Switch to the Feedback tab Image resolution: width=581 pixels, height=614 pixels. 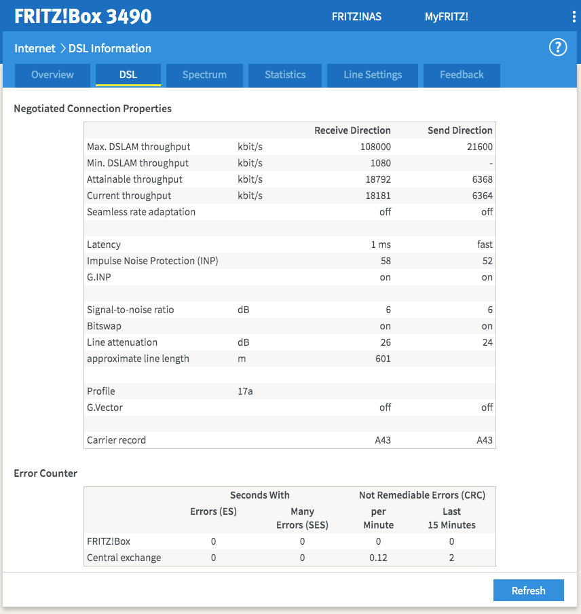point(462,75)
